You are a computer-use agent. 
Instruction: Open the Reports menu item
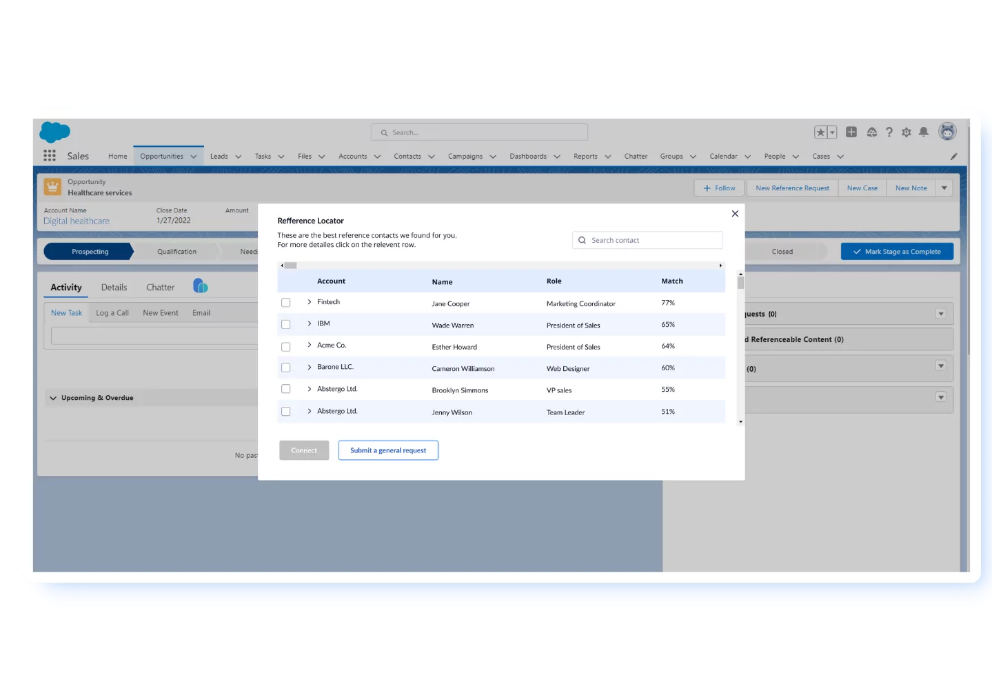(x=586, y=157)
